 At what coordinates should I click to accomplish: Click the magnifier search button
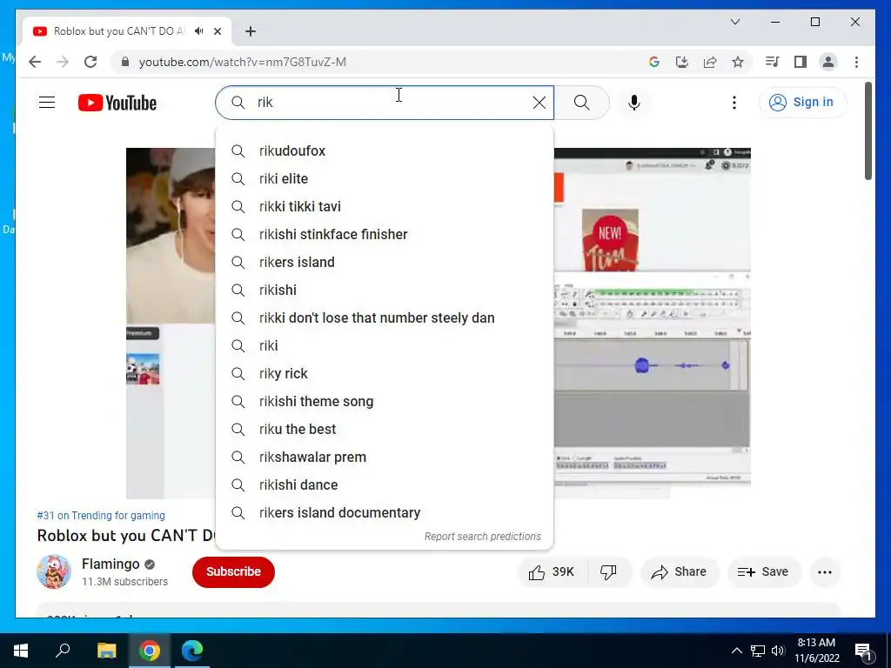[x=582, y=103]
